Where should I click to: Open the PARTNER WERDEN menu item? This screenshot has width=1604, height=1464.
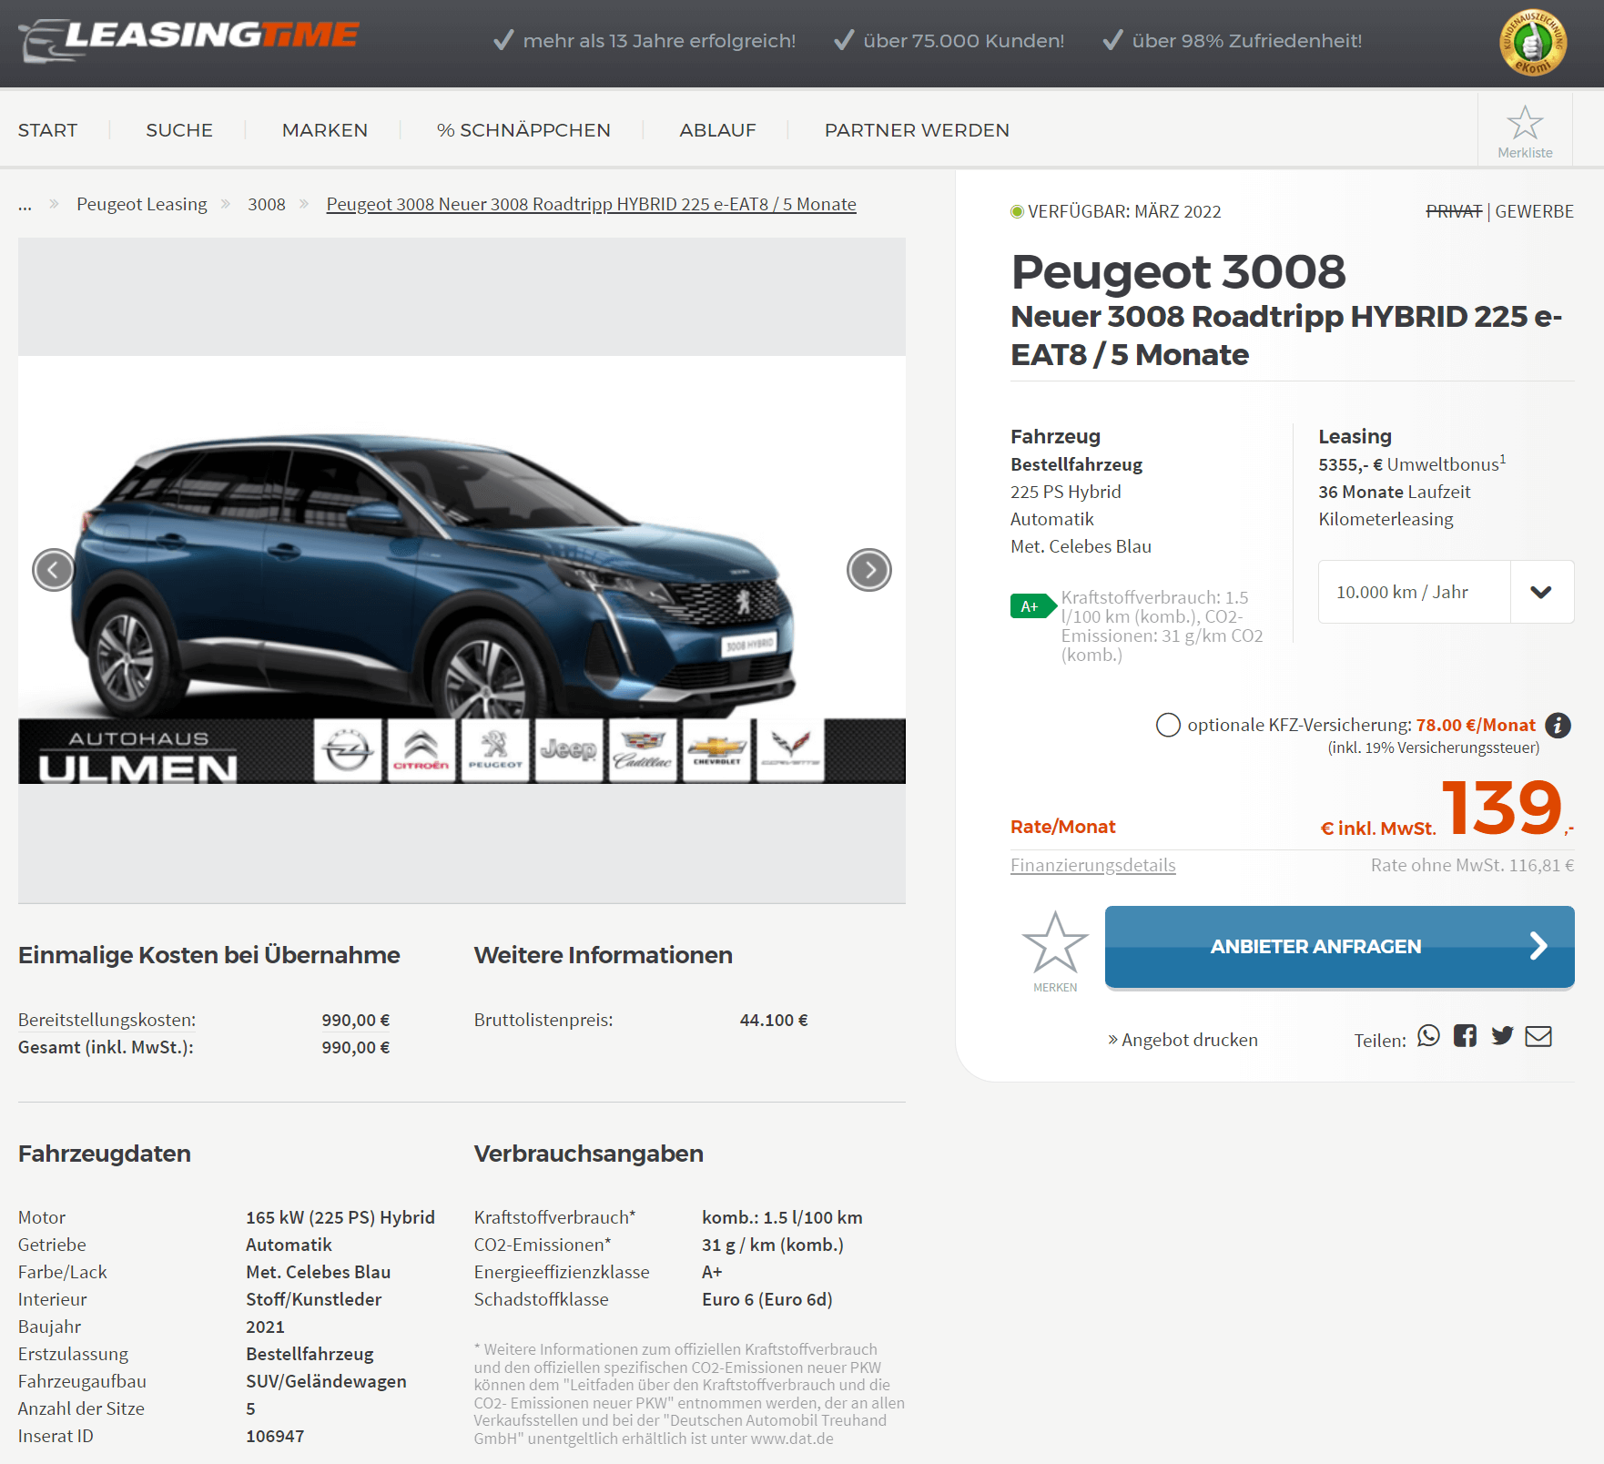[x=917, y=130]
